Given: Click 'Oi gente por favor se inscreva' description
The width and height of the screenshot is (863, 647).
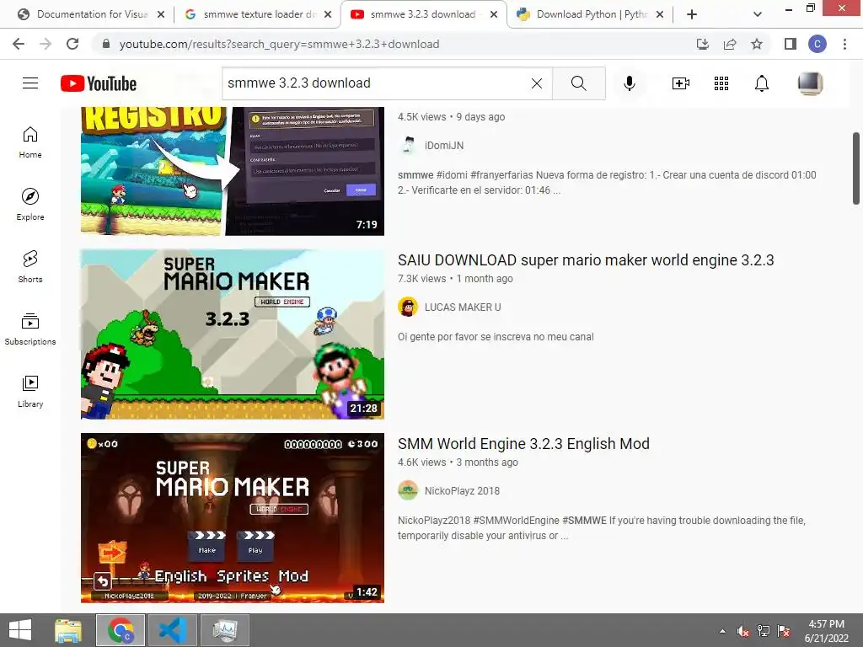Looking at the screenshot, I should click(x=496, y=337).
